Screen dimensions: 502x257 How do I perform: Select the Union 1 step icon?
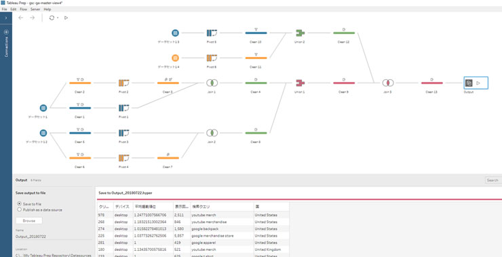300,83
